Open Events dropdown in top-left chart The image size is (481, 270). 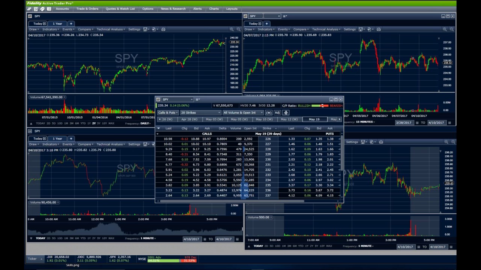pyautogui.click(x=68, y=29)
